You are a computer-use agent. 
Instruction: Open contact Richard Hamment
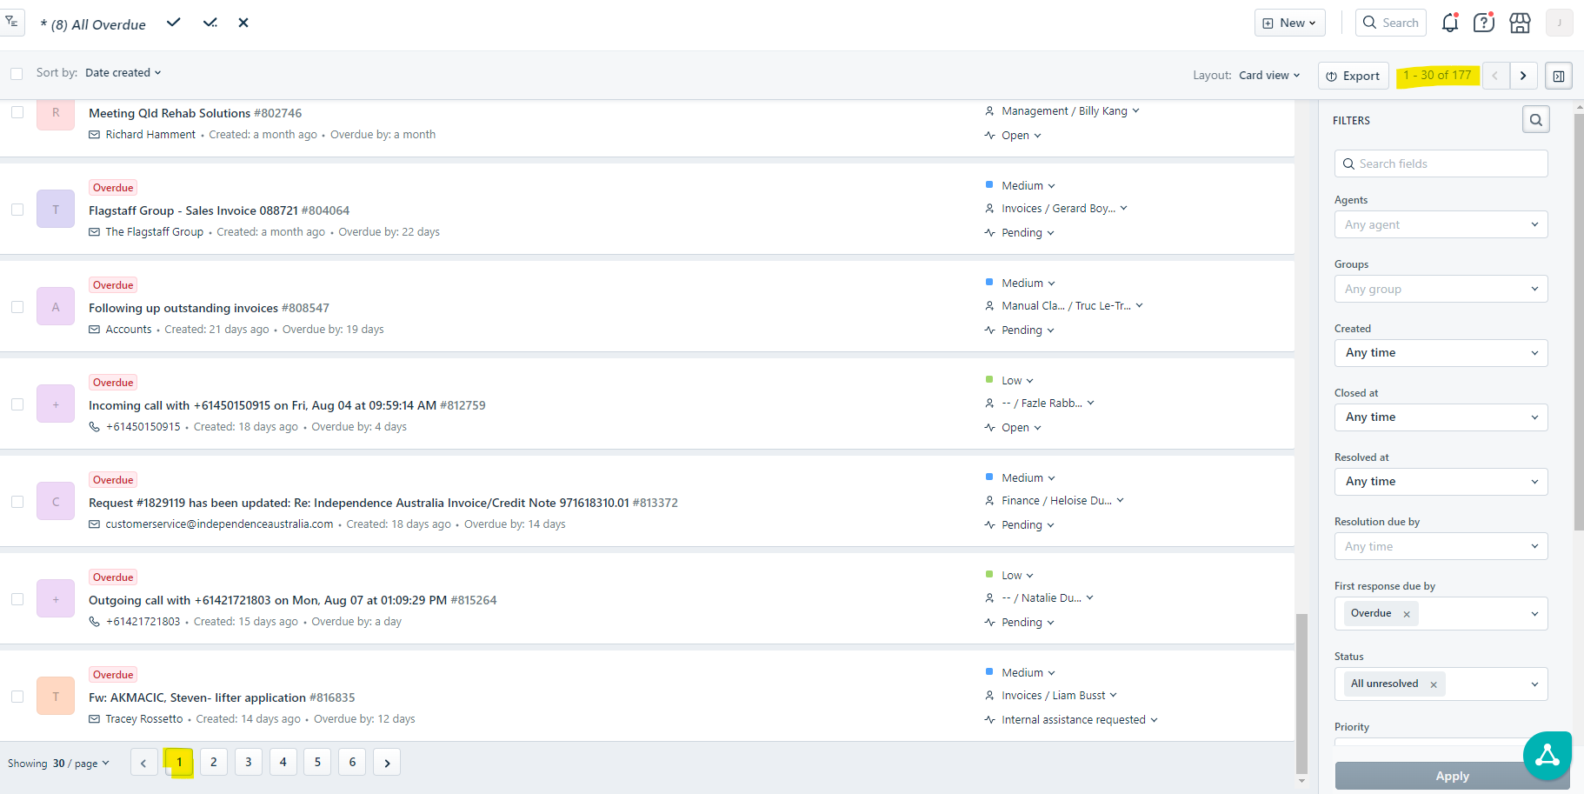click(150, 135)
